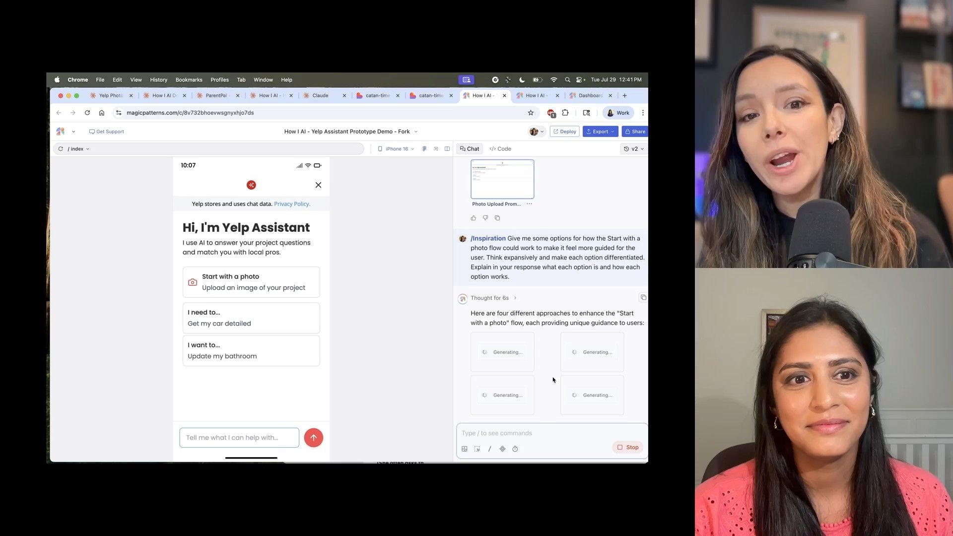Expand the 'Thought for 6s' section
Screen dimensions: 953x536
(493, 298)
